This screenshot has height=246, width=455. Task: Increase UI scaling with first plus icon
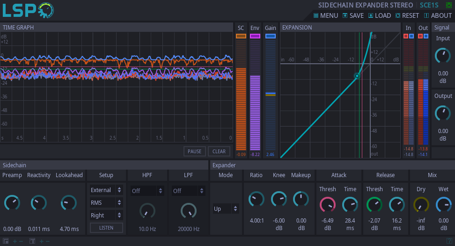coord(15,241)
